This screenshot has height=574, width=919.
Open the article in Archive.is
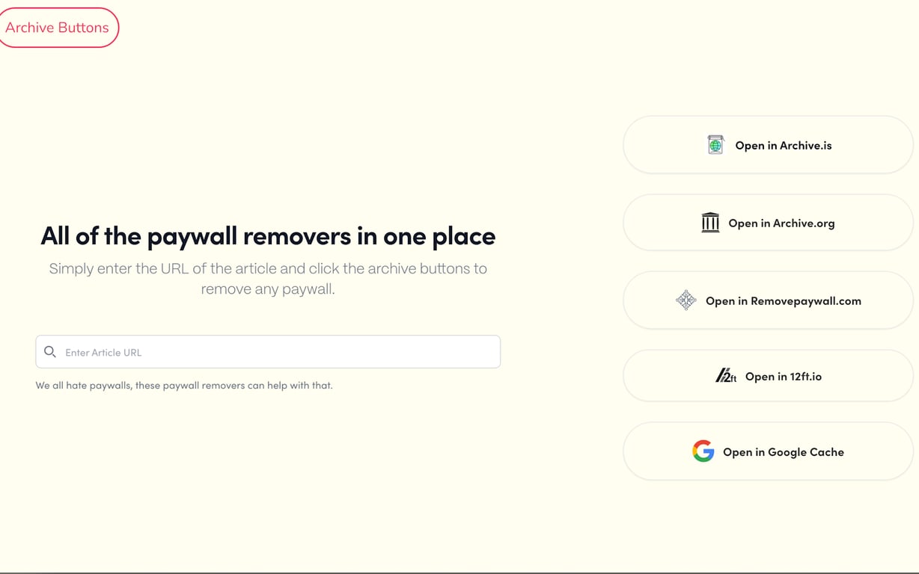767,145
